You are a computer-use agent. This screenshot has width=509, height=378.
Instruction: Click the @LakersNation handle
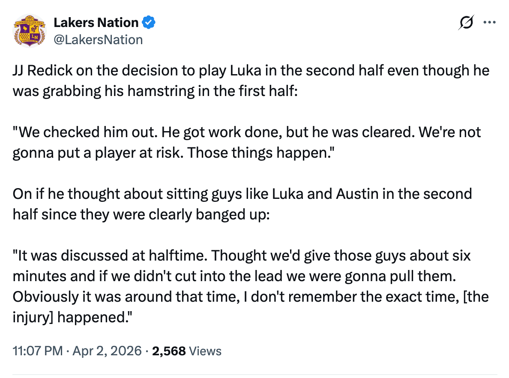(98, 40)
